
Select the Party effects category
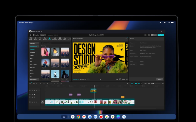pyautogui.click(x=31, y=71)
